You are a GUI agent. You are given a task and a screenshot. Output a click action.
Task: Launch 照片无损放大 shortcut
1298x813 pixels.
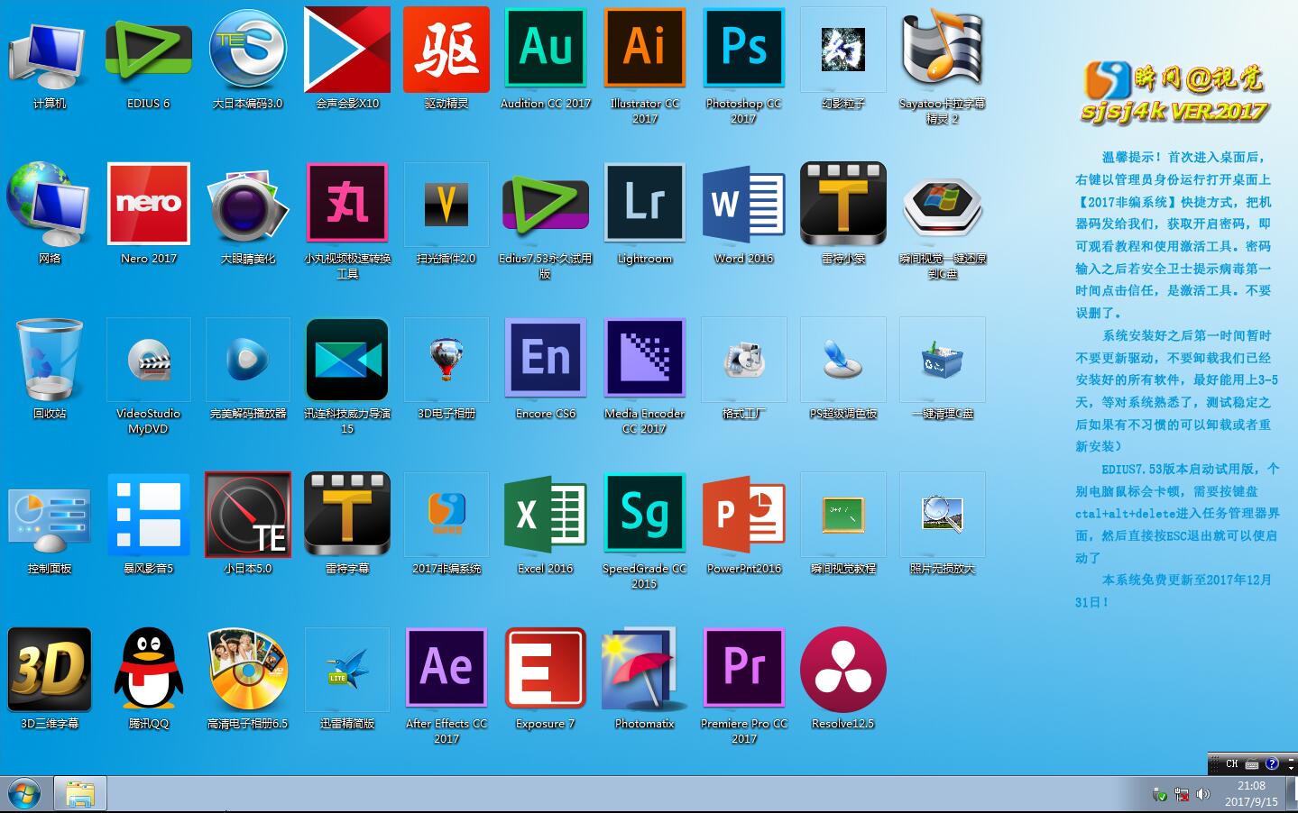click(x=943, y=515)
